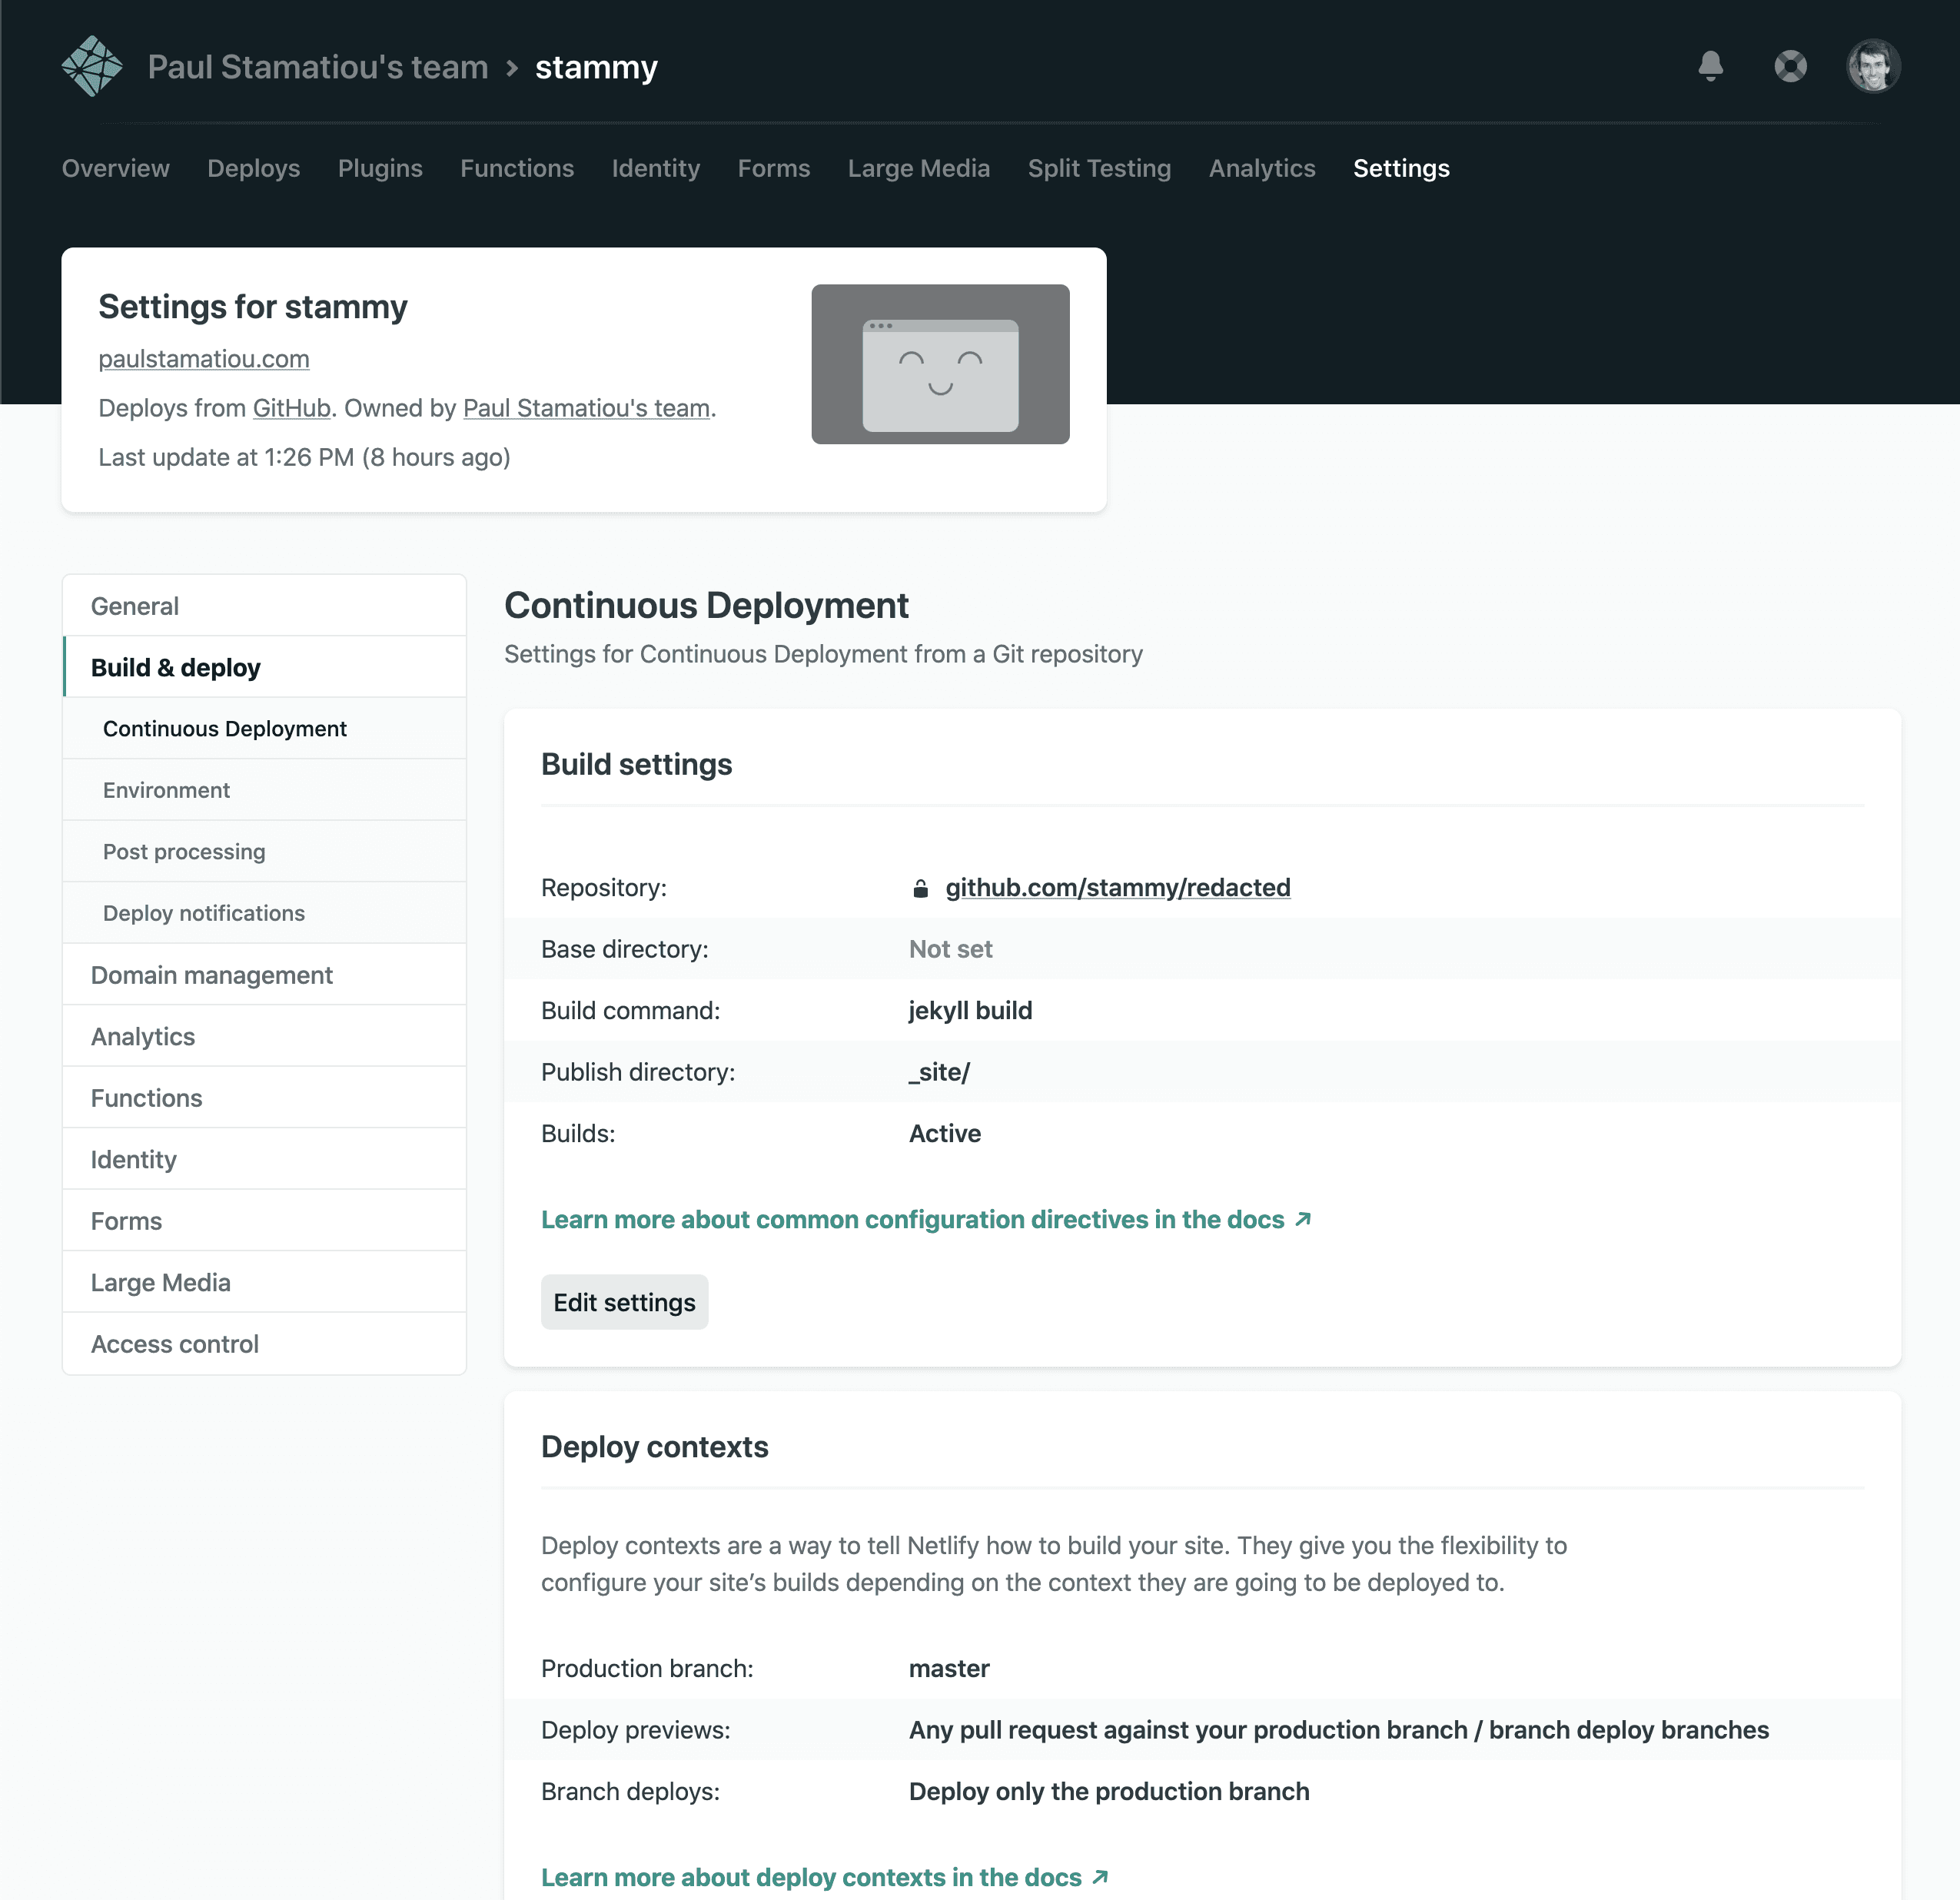Open github.com/stammy/redacted repository link
The image size is (1960, 1900).
pos(1118,888)
